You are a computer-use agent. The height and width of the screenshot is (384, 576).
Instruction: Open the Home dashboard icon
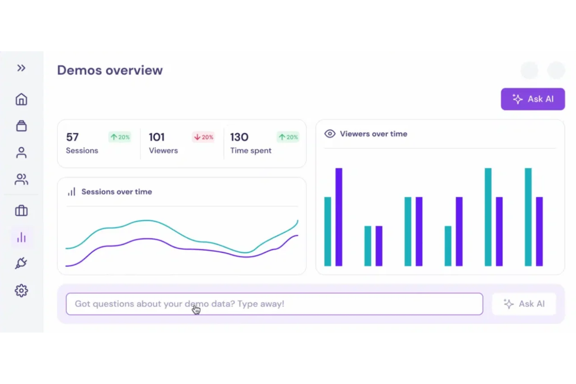[21, 99]
